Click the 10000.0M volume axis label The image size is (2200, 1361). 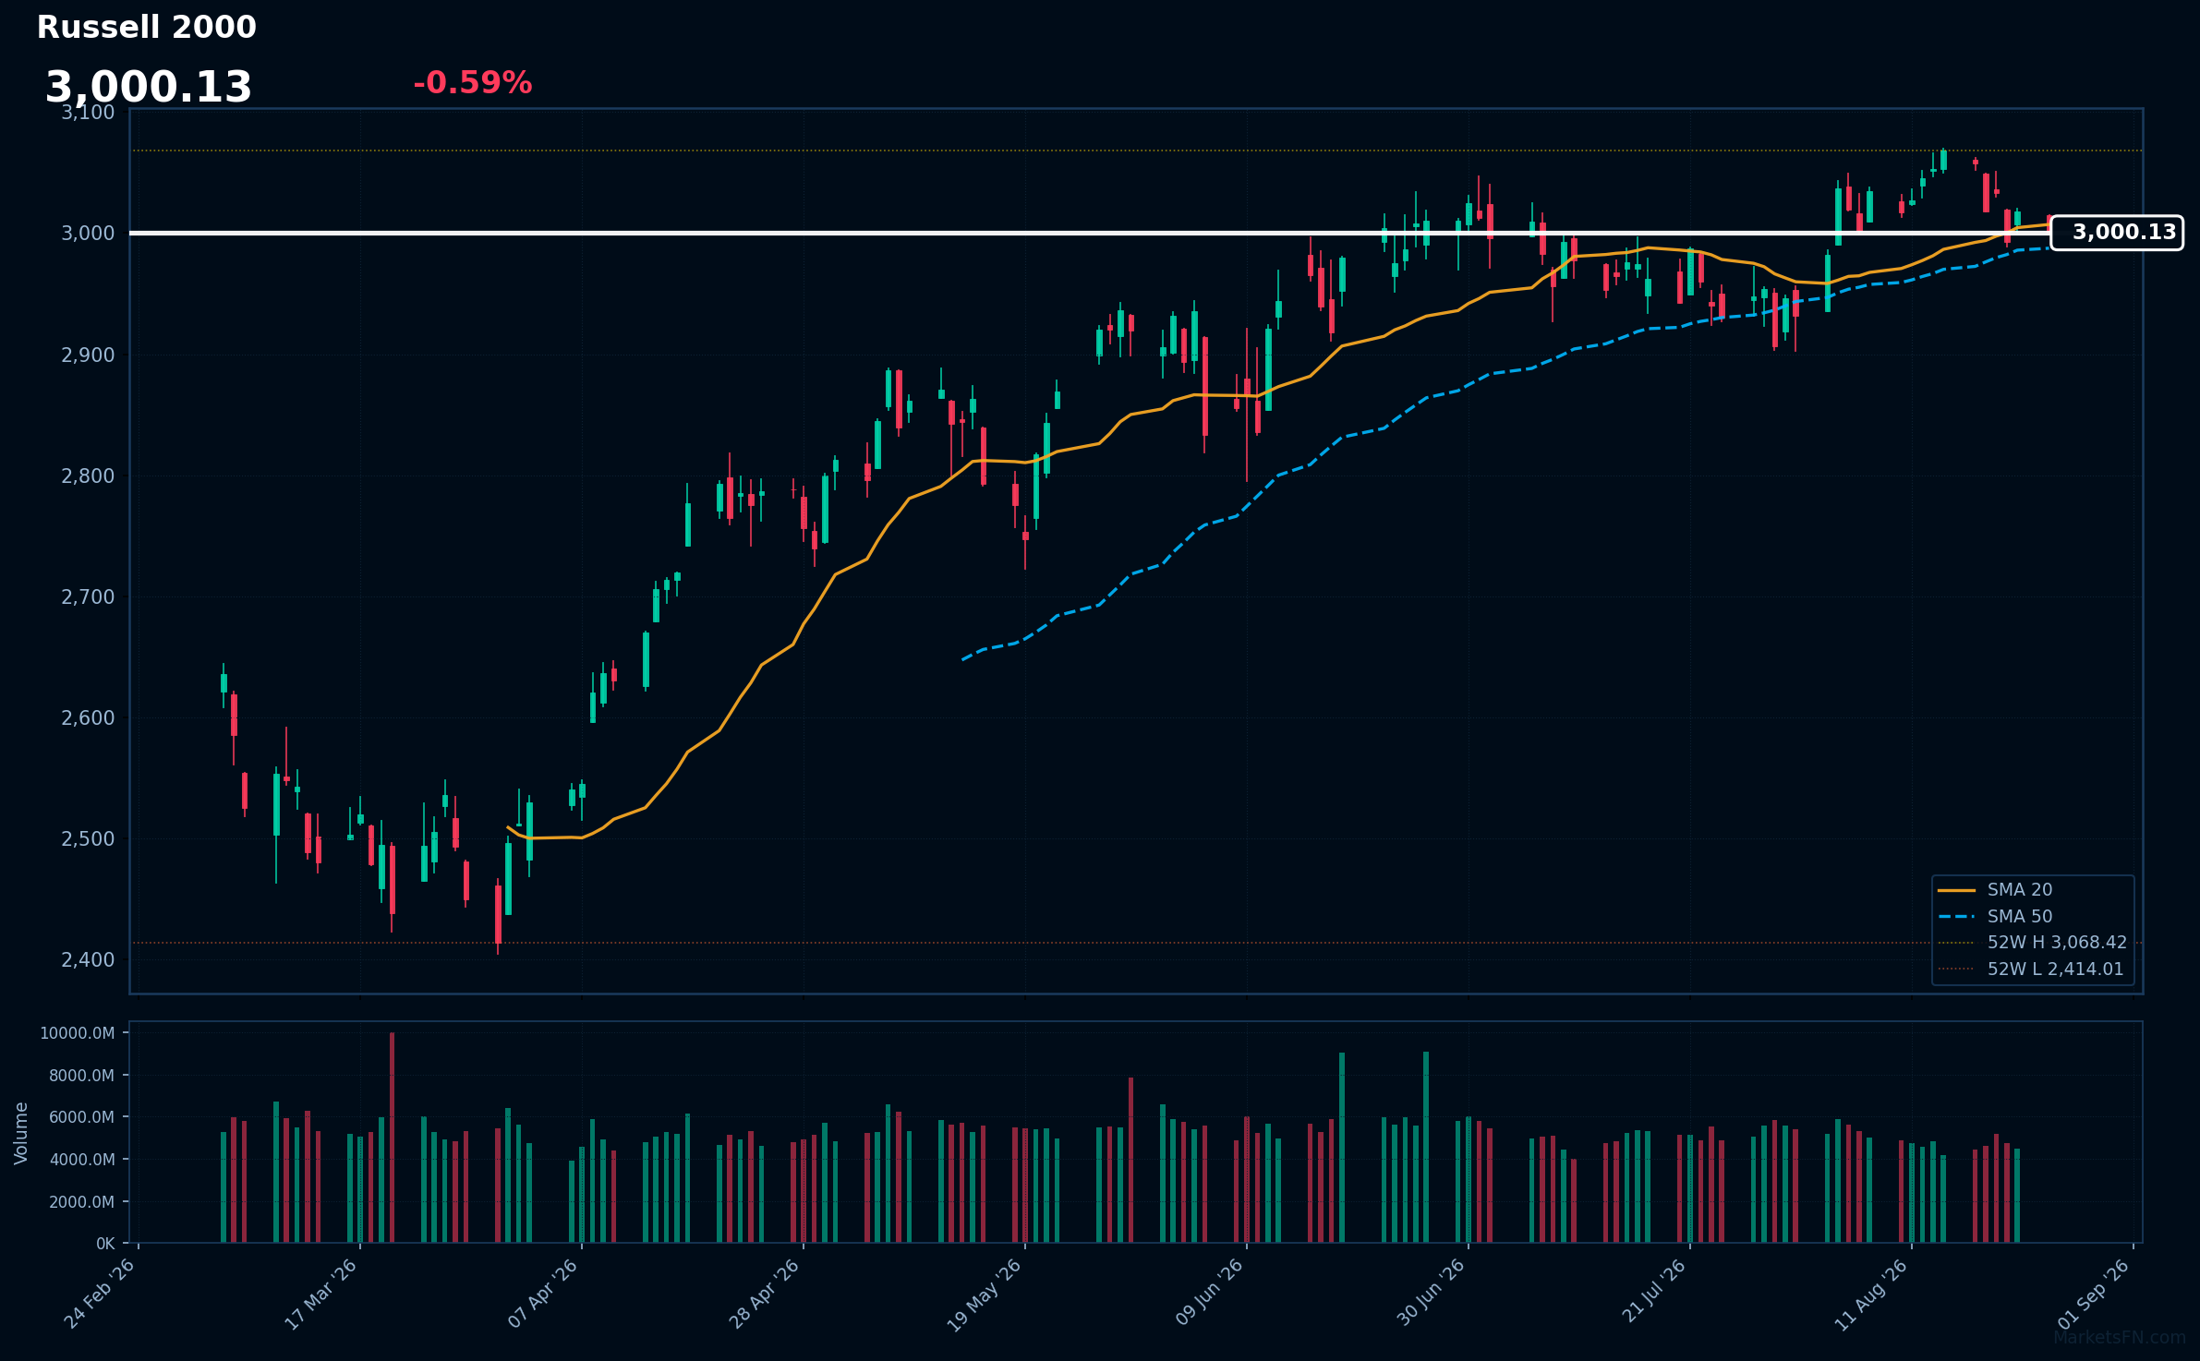coord(78,1033)
